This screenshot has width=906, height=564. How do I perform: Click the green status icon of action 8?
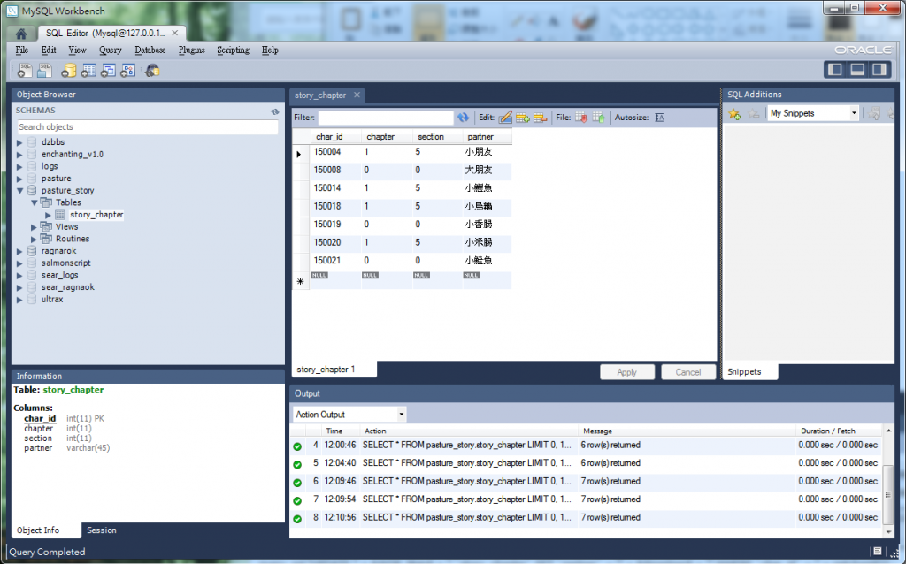[x=297, y=518]
